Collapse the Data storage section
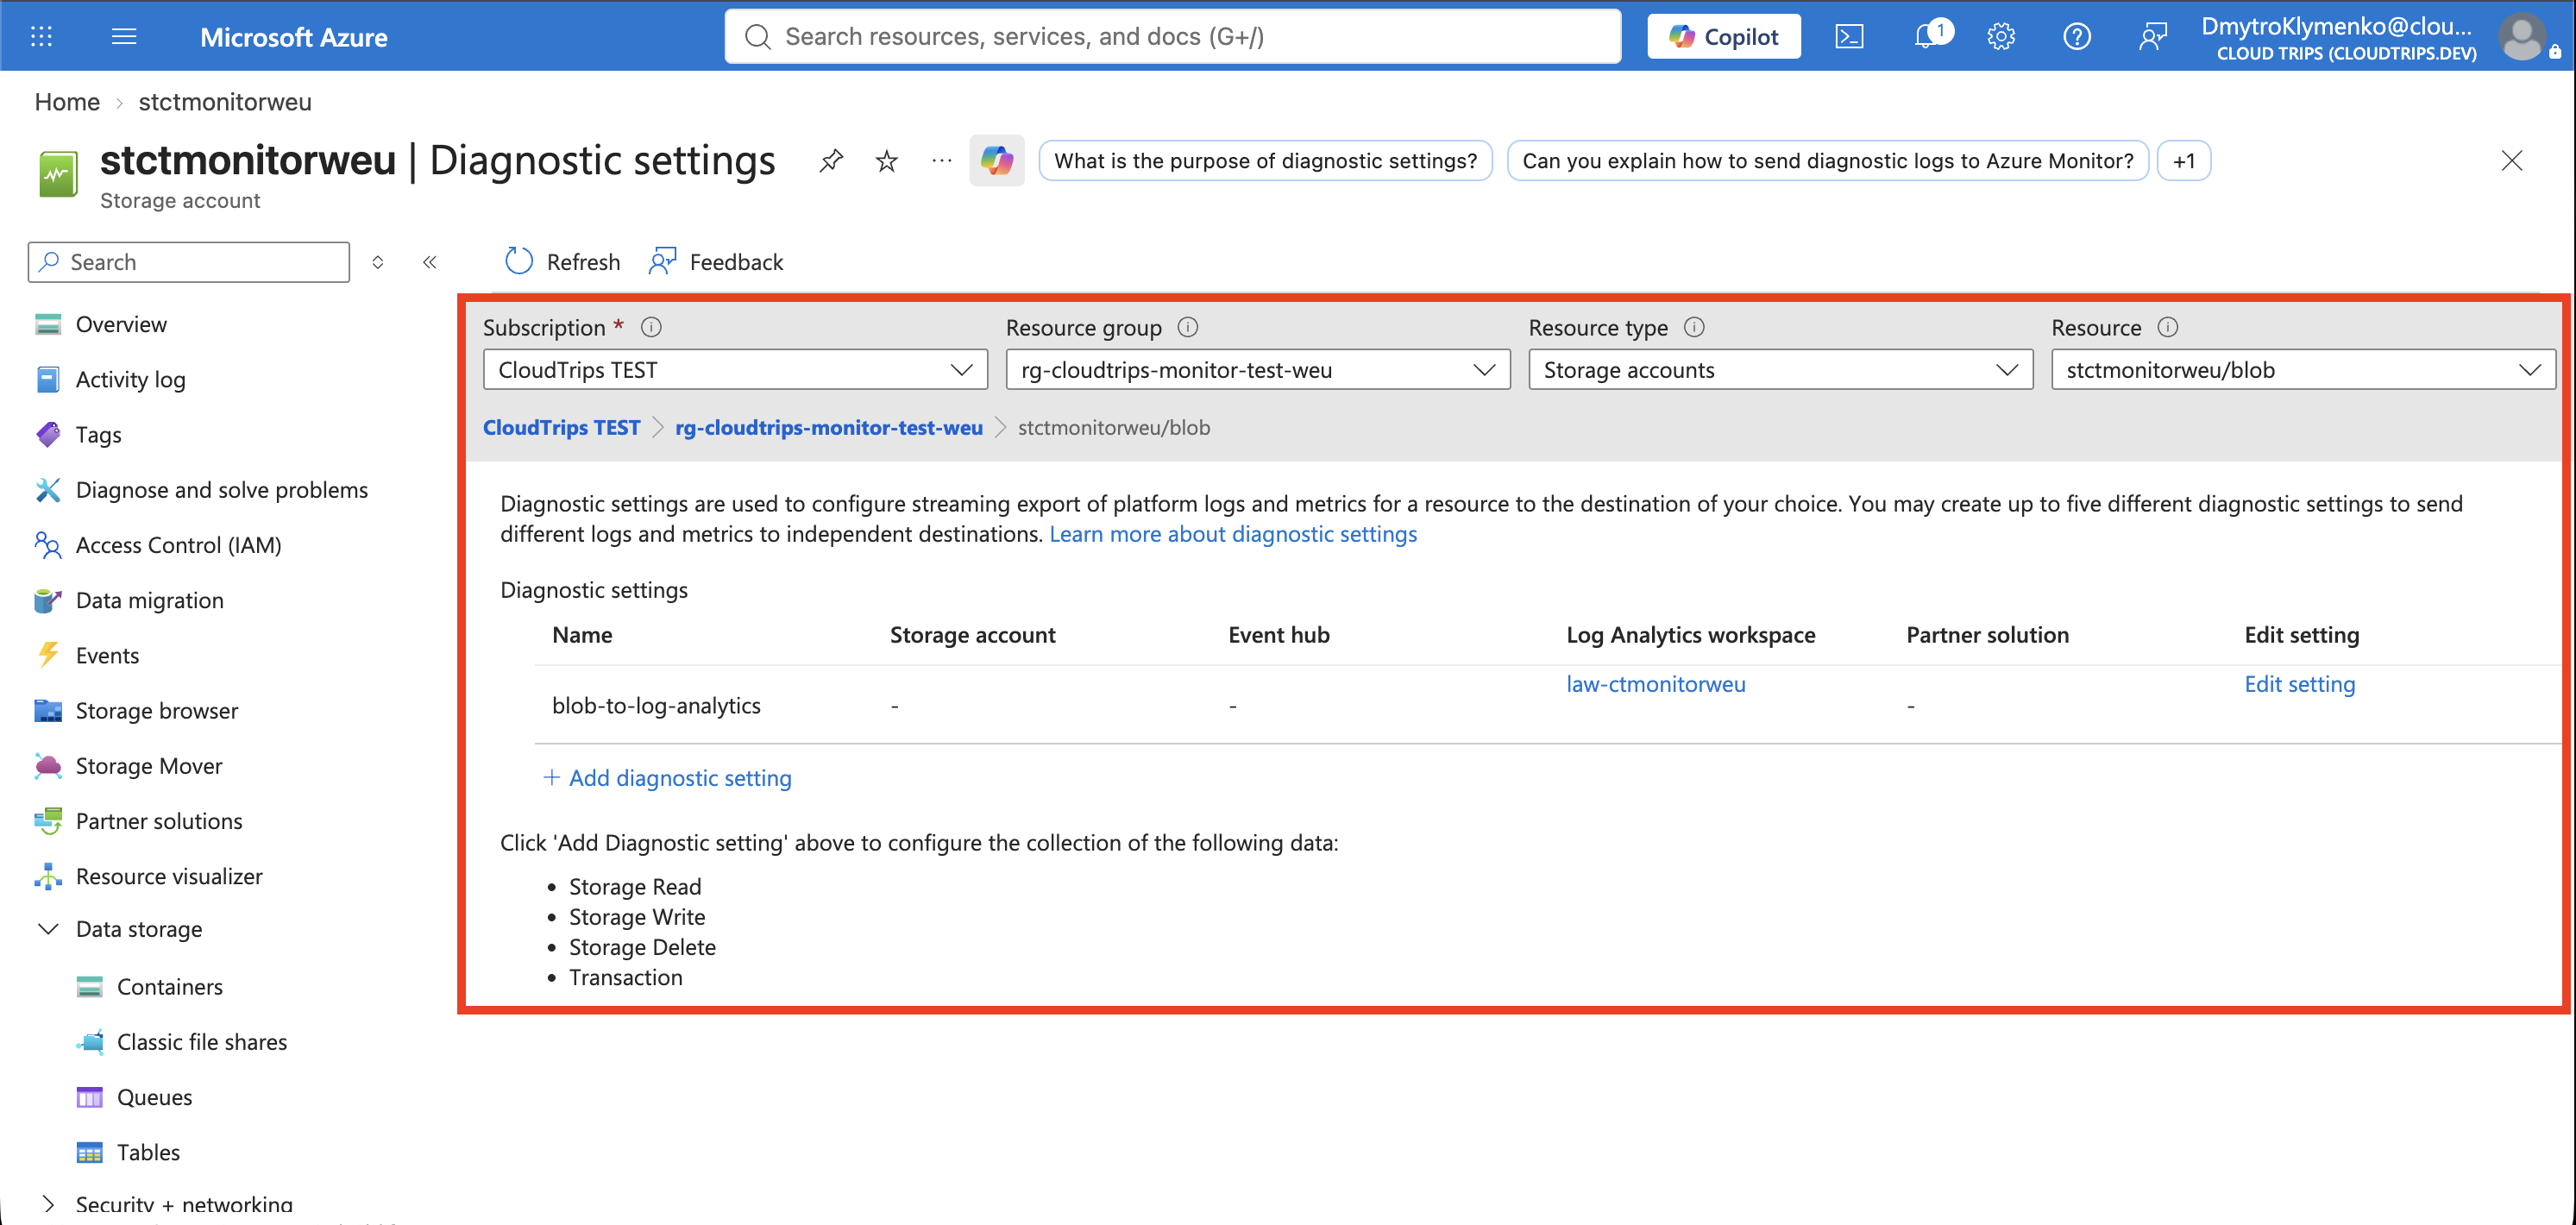Viewport: 2576px width, 1225px height. point(48,929)
